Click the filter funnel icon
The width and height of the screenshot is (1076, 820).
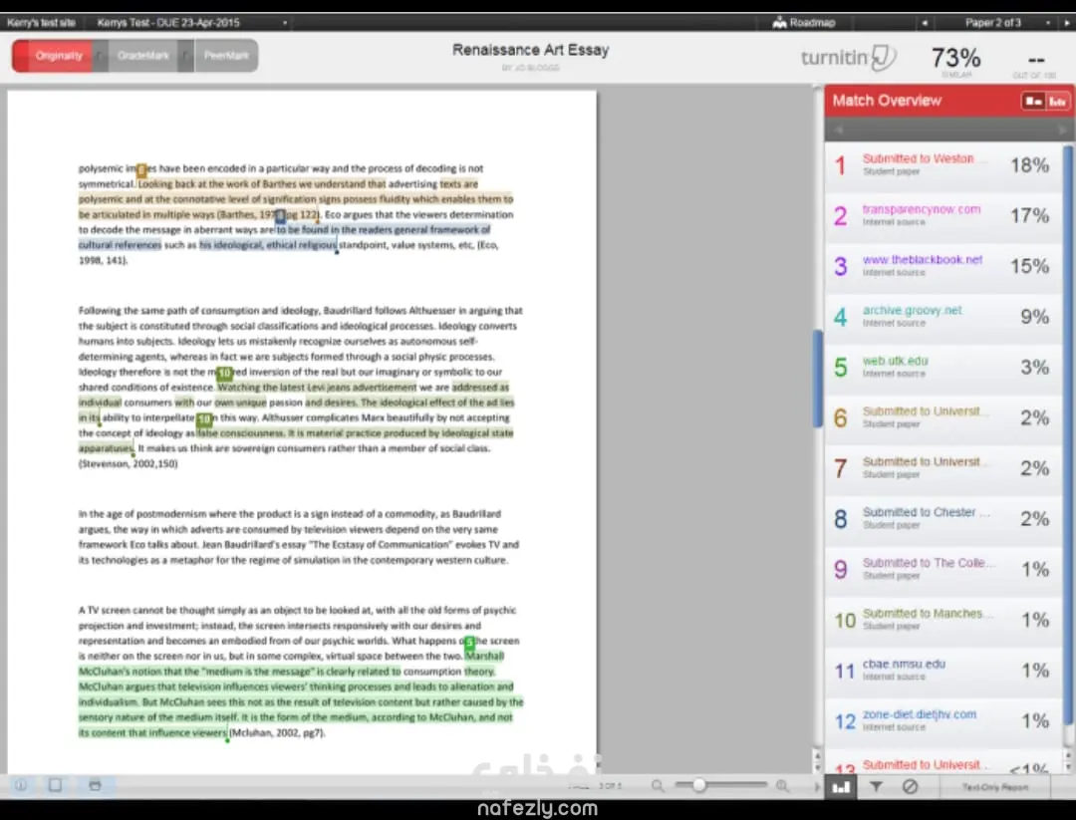tap(876, 786)
